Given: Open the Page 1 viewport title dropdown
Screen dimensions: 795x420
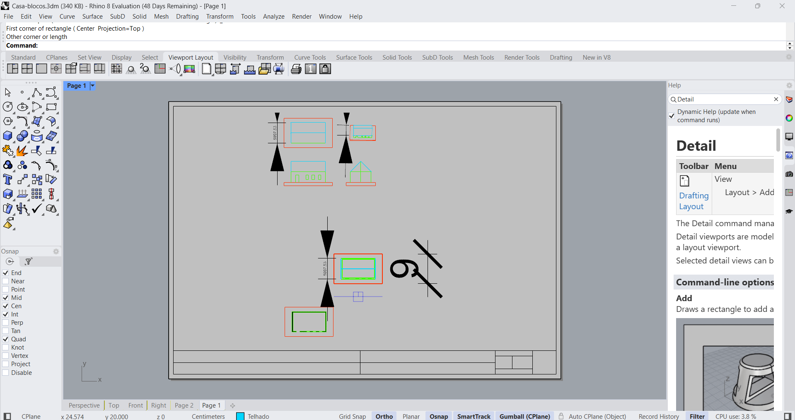Looking at the screenshot, I should 92,86.
